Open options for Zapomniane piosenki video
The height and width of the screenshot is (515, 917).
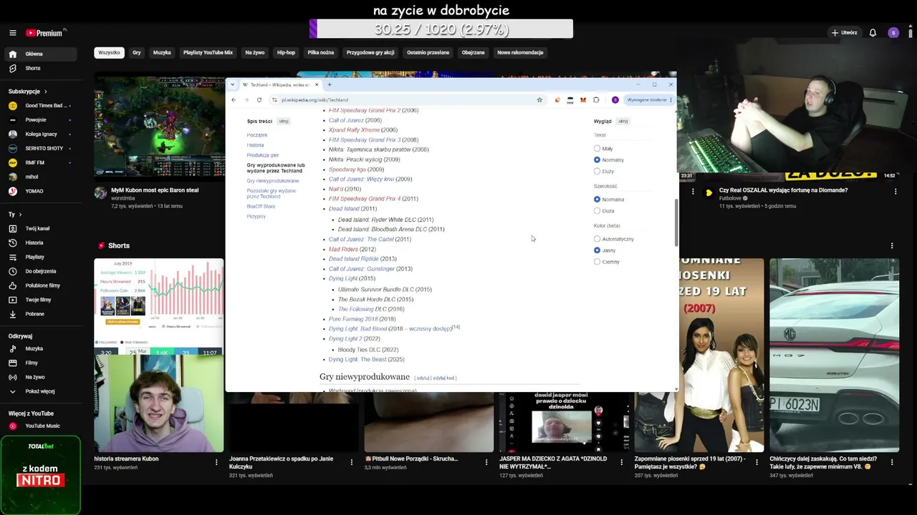point(757,463)
